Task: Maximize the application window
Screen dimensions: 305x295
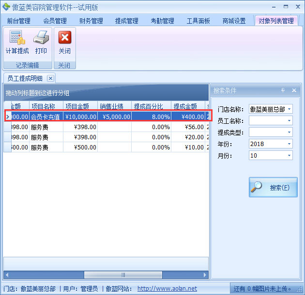Action: [x=286, y=7]
